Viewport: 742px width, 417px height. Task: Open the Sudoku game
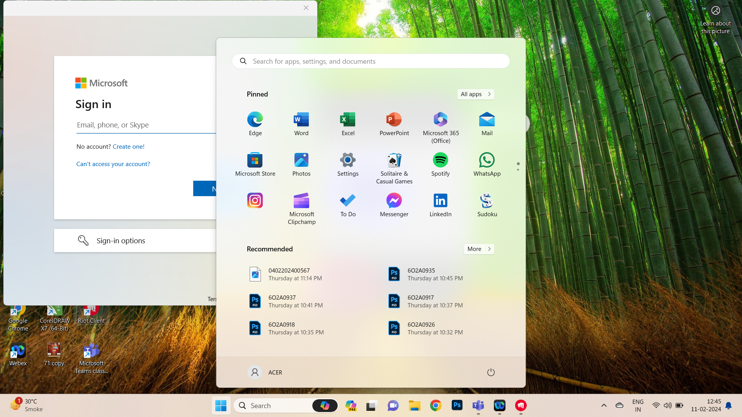pos(487,205)
